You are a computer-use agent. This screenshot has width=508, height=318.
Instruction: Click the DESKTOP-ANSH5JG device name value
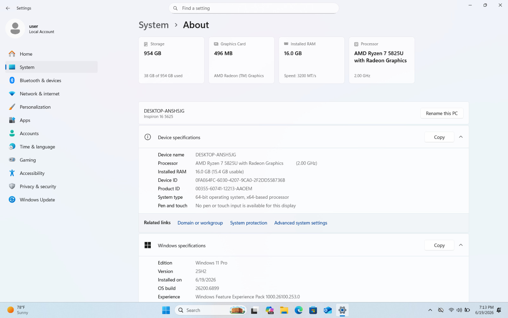coord(216,155)
